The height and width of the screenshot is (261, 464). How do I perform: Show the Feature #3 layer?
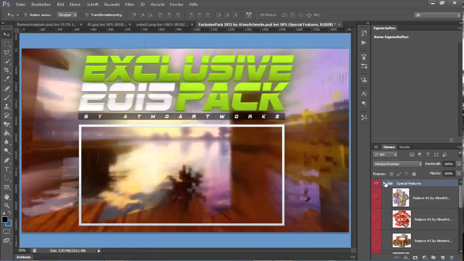(x=376, y=240)
